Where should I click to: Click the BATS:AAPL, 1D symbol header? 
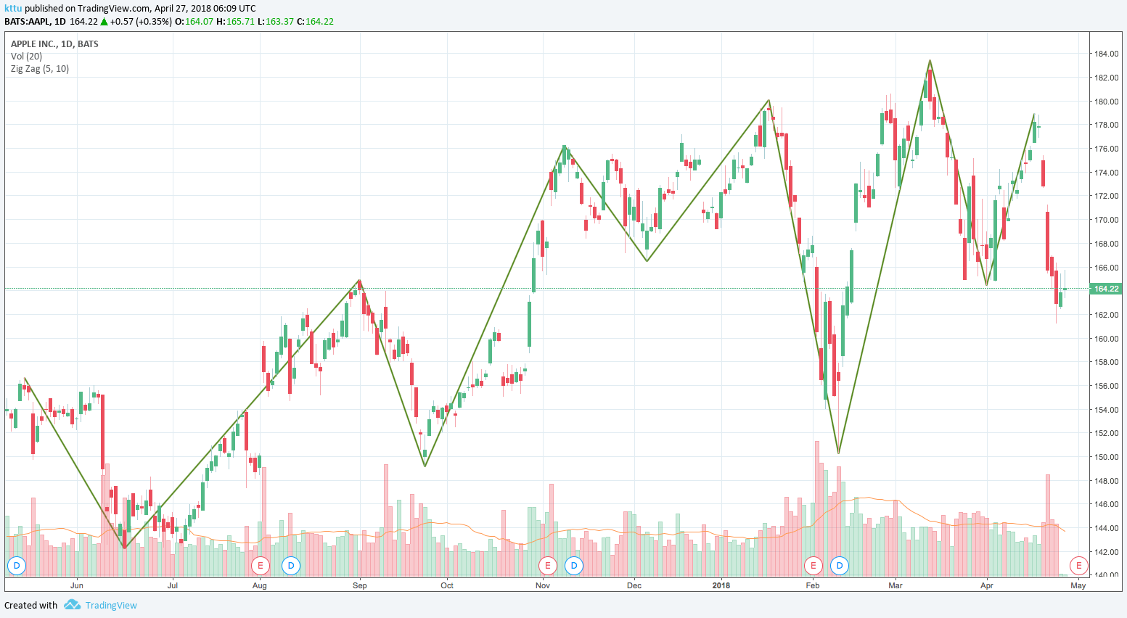click(35, 22)
